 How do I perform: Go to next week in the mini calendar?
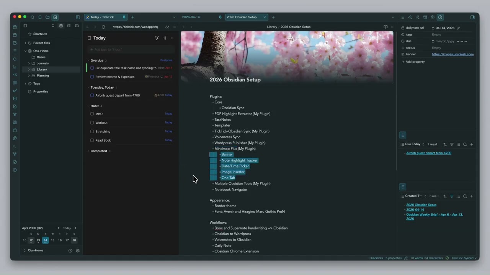click(x=75, y=228)
